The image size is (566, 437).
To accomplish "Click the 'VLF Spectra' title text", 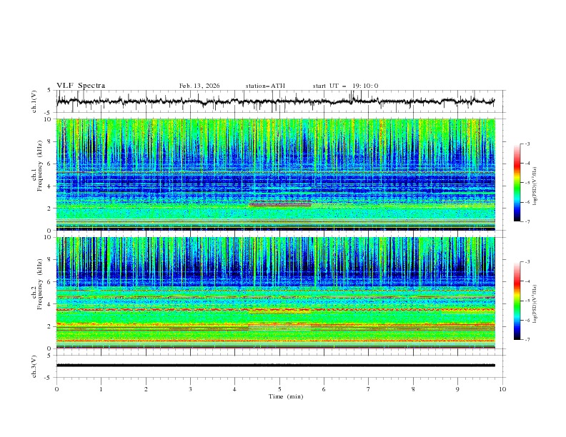I will click(x=81, y=86).
